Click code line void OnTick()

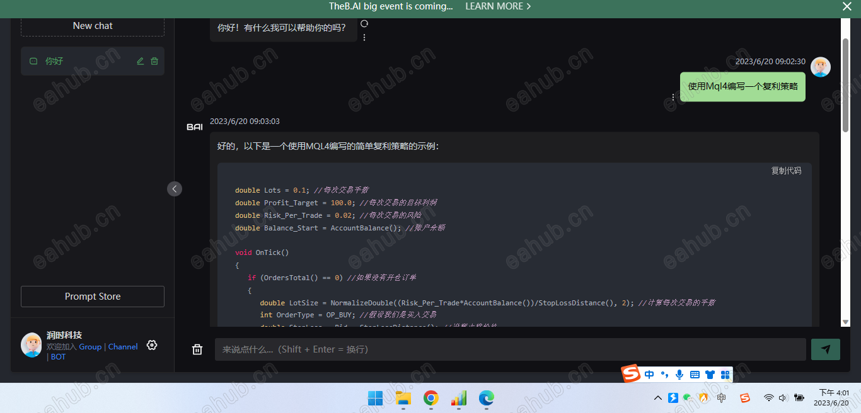(262, 252)
